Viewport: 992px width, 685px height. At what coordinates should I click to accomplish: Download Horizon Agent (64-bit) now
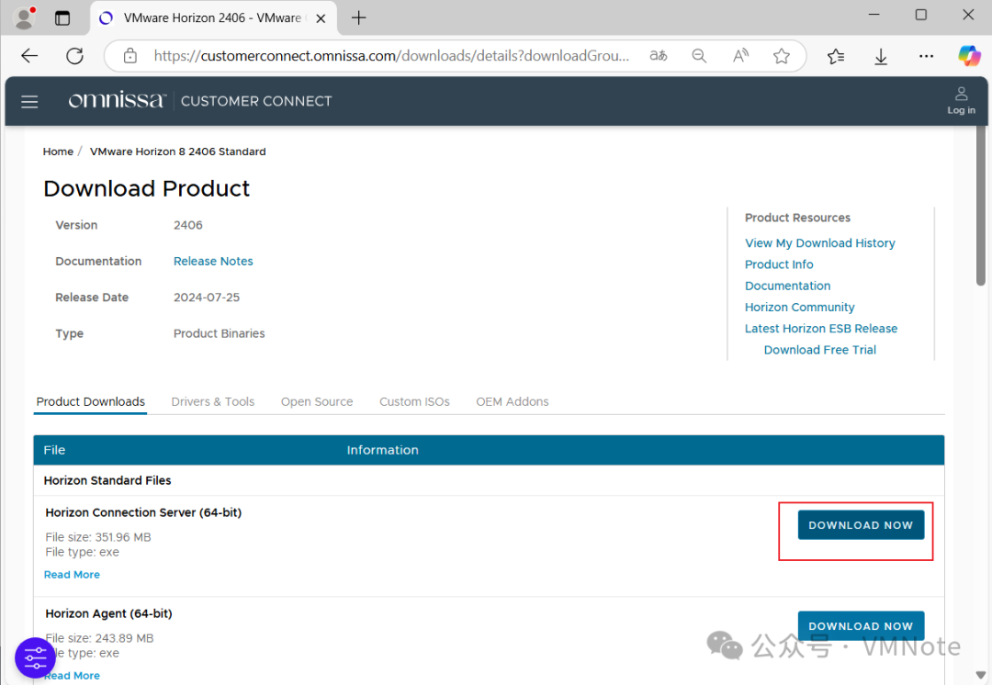[x=861, y=625]
